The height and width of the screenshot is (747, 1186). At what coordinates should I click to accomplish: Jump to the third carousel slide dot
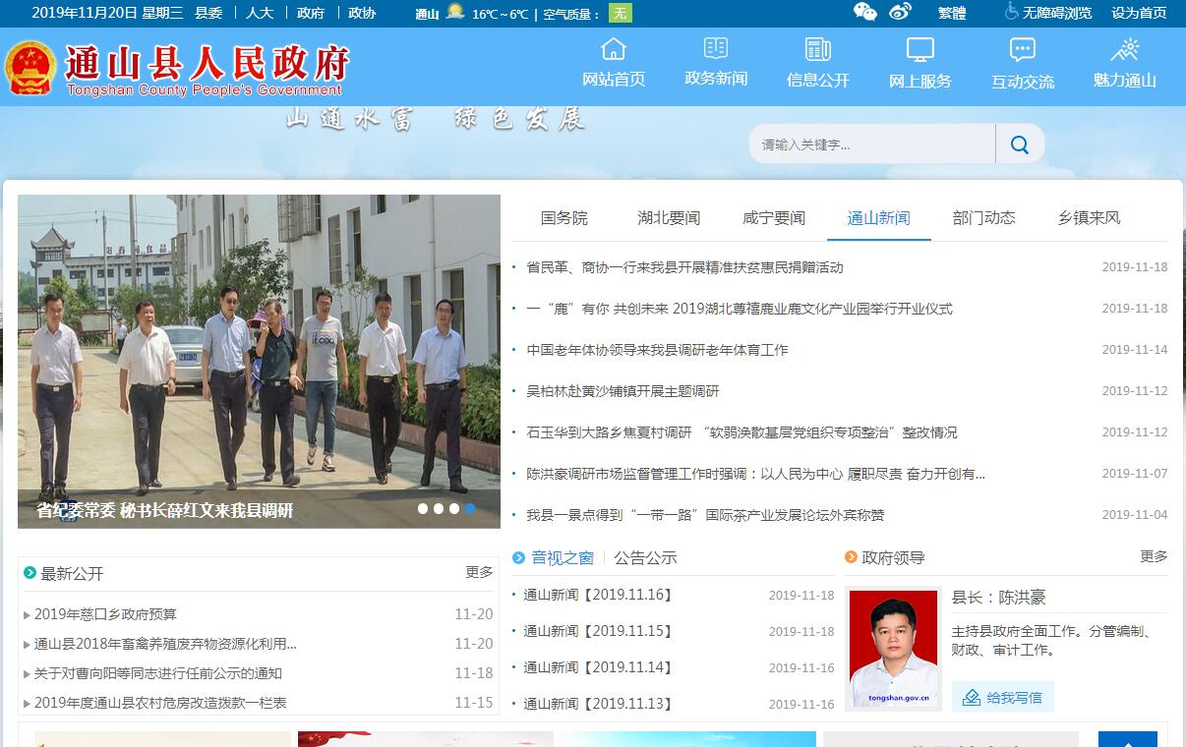pyautogui.click(x=454, y=508)
